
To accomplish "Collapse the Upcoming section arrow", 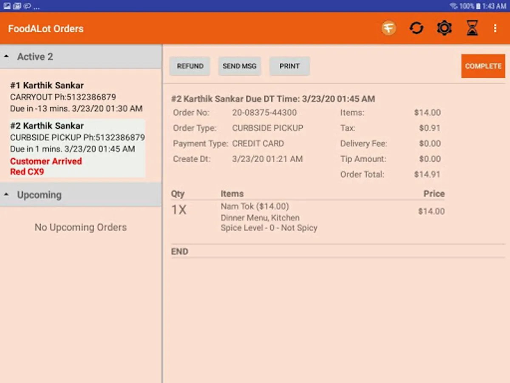I will pos(7,194).
